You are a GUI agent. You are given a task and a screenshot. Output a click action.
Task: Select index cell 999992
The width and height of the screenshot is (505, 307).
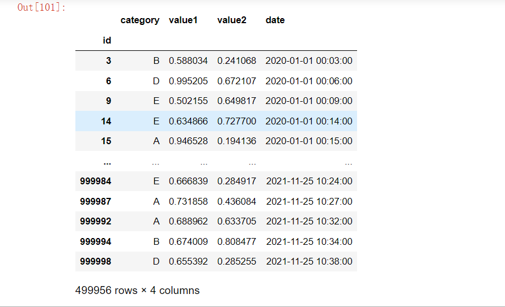click(96, 221)
